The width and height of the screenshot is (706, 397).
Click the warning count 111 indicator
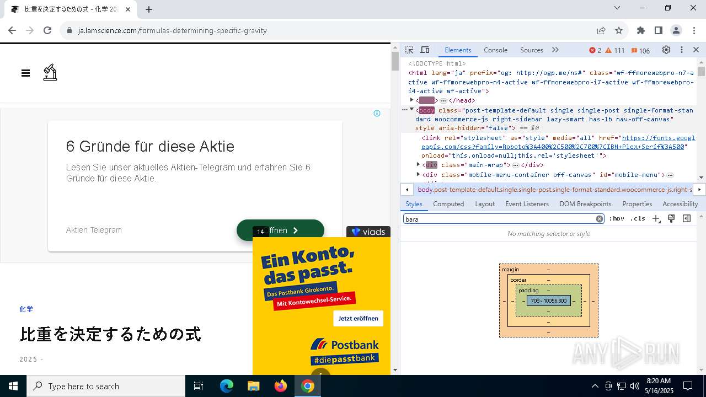coord(615,50)
